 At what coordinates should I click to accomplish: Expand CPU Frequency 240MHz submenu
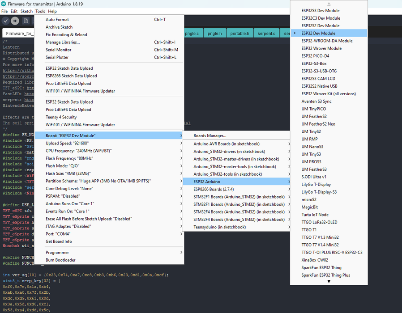[109, 151]
